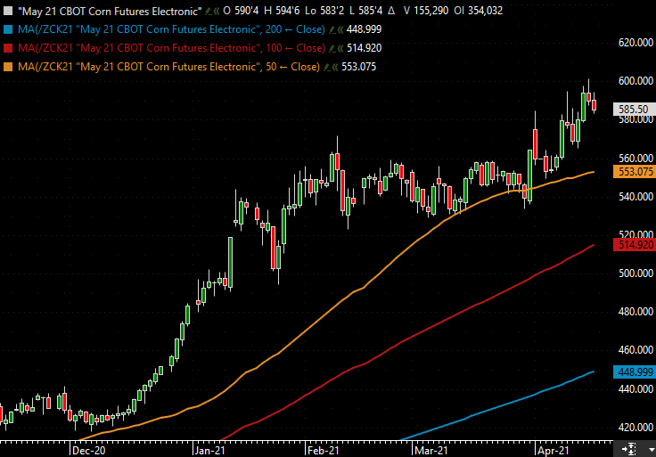Click the 540.000 price axis label
Image resolution: width=656 pixels, height=457 pixels.
pos(635,197)
